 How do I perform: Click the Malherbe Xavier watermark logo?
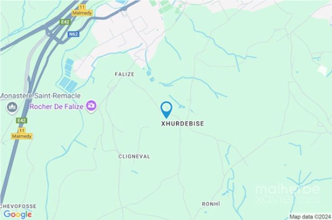[288, 195]
